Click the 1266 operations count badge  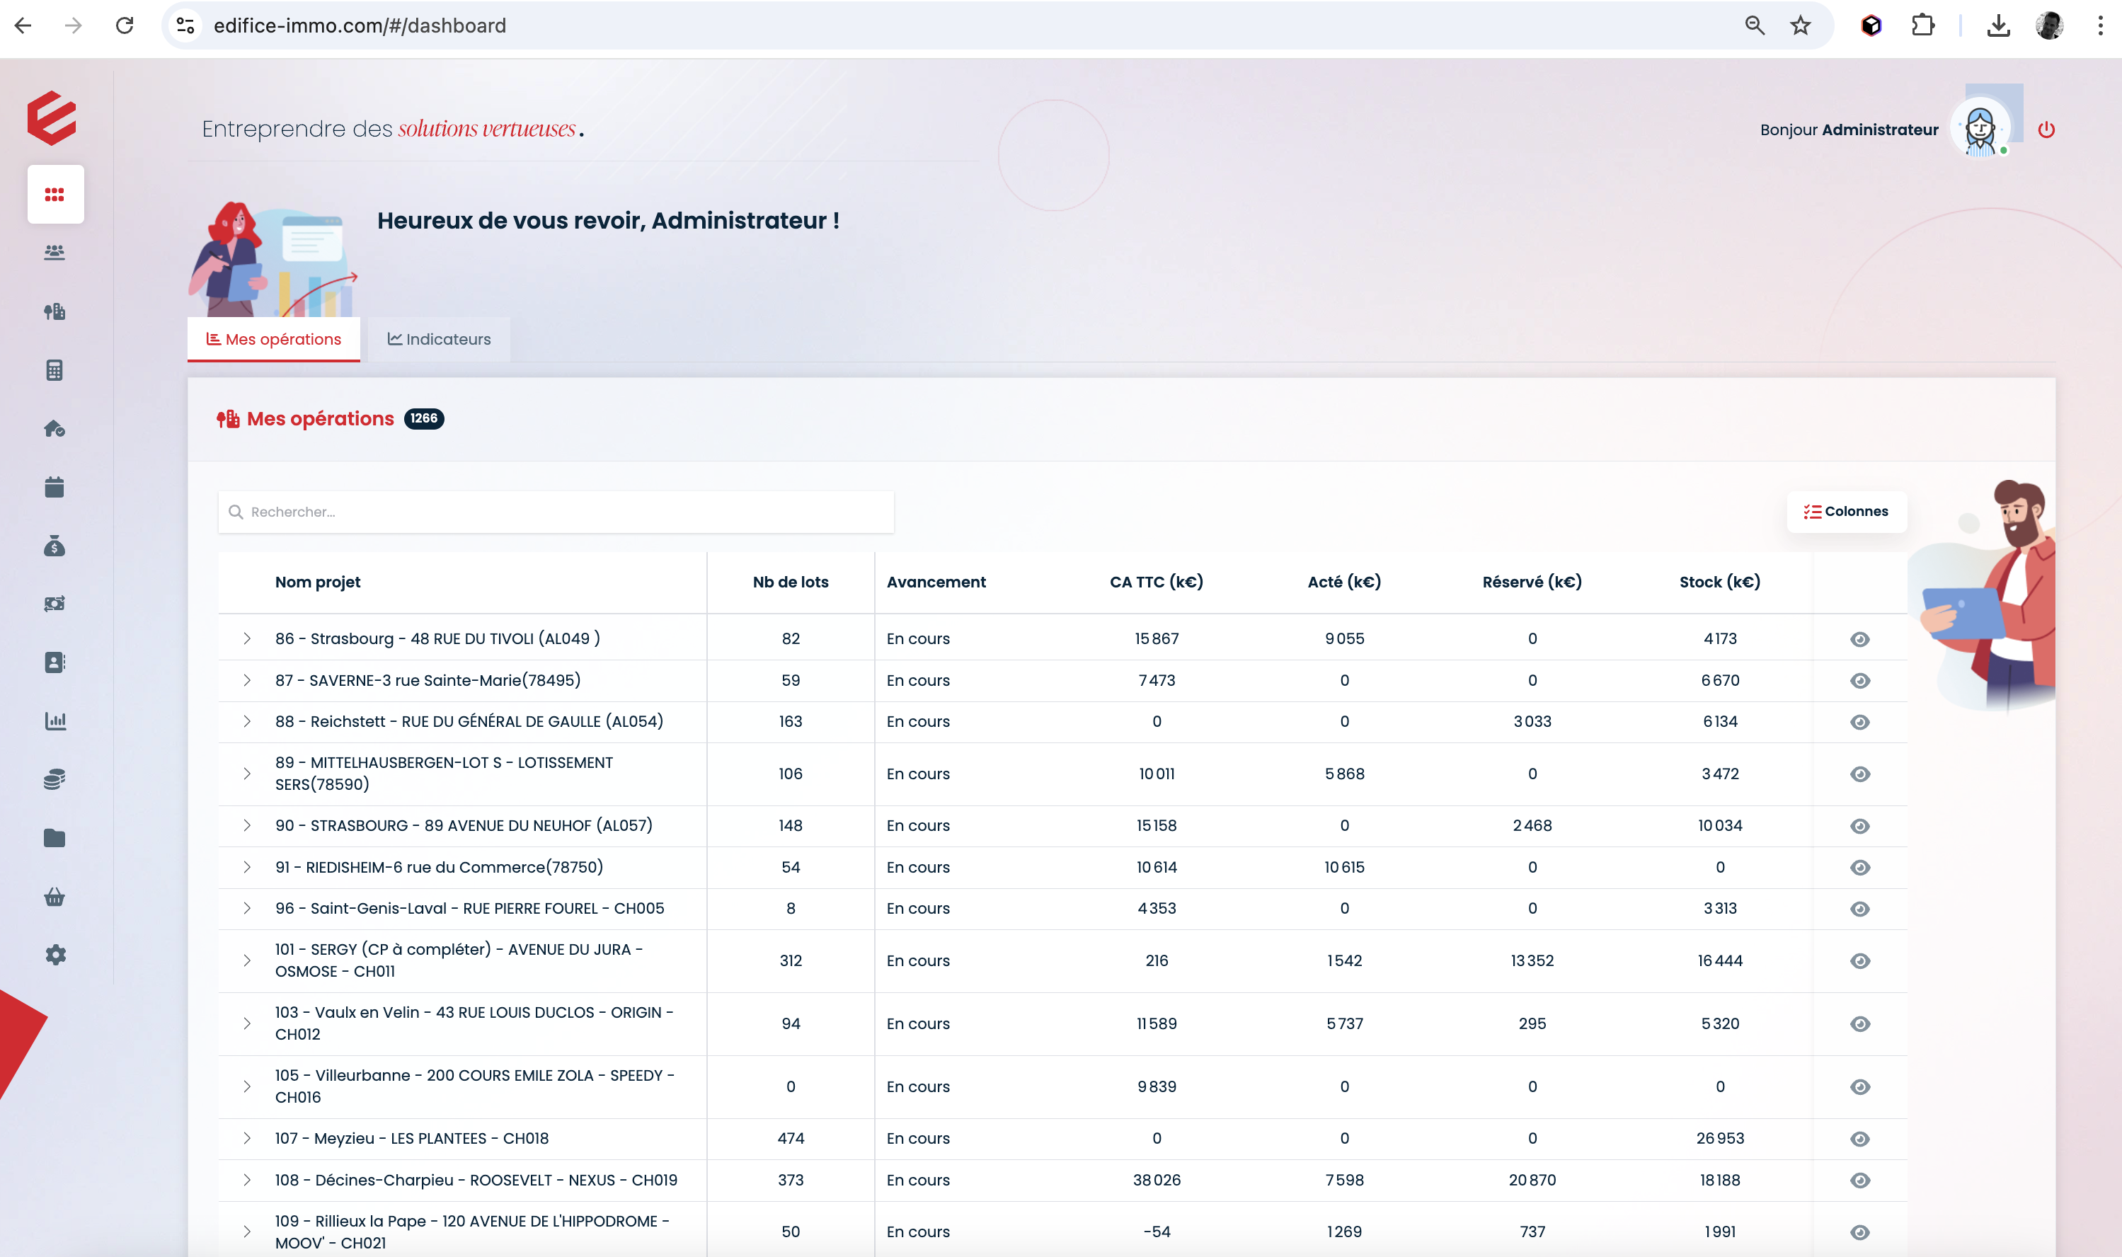tap(423, 418)
